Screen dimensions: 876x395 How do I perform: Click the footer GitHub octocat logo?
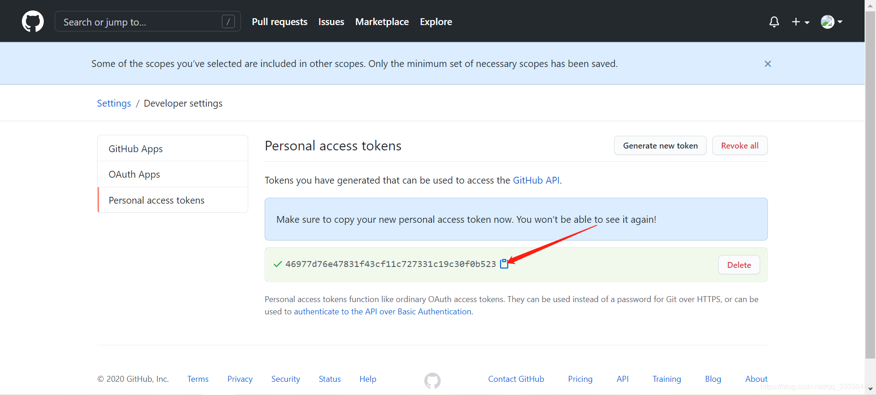[x=433, y=380]
